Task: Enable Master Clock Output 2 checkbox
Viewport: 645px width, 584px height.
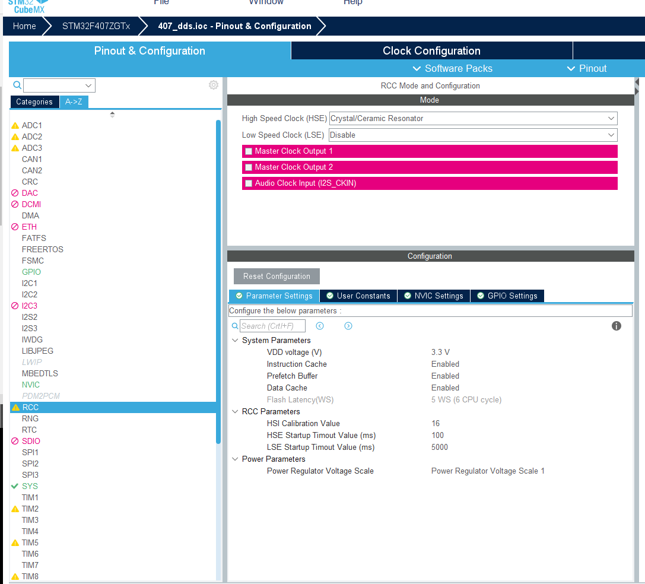Action: (249, 167)
